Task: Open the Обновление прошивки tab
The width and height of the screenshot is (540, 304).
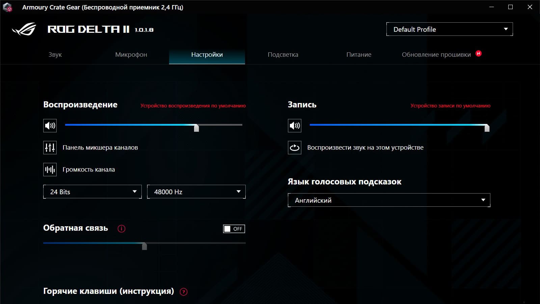Action: pos(436,55)
